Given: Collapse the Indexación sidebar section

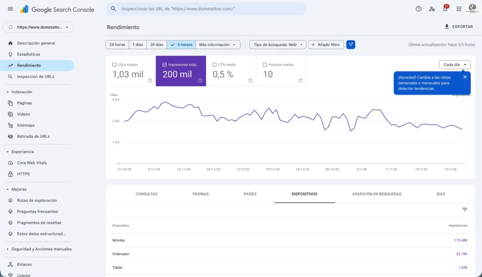Looking at the screenshot, I should pos(8,92).
